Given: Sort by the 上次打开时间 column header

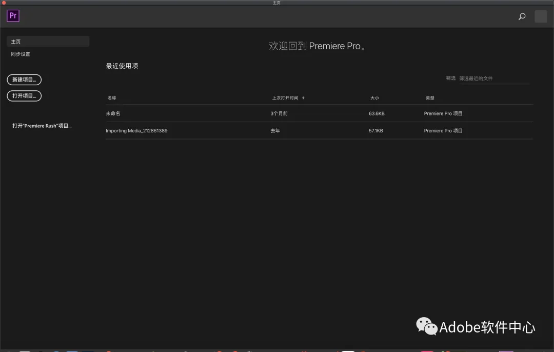Looking at the screenshot, I should click(285, 98).
